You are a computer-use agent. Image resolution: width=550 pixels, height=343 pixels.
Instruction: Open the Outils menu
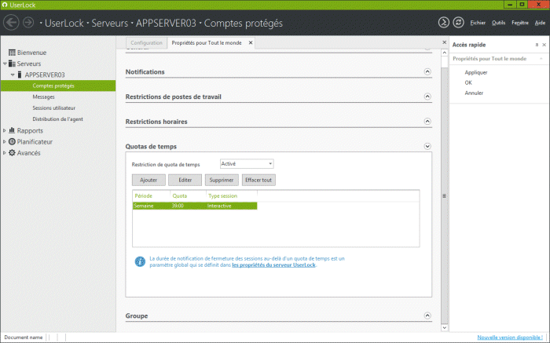(498, 23)
